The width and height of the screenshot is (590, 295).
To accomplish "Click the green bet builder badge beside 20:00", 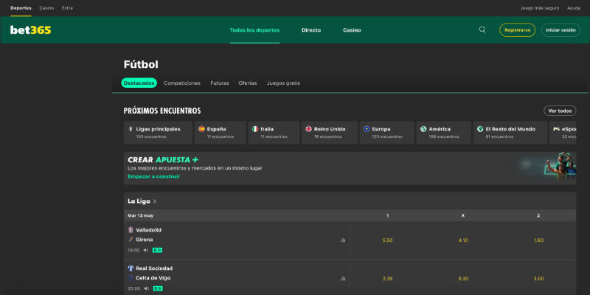I will pos(157,288).
